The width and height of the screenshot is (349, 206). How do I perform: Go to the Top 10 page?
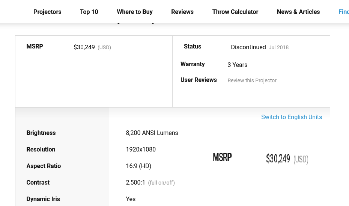click(x=89, y=12)
